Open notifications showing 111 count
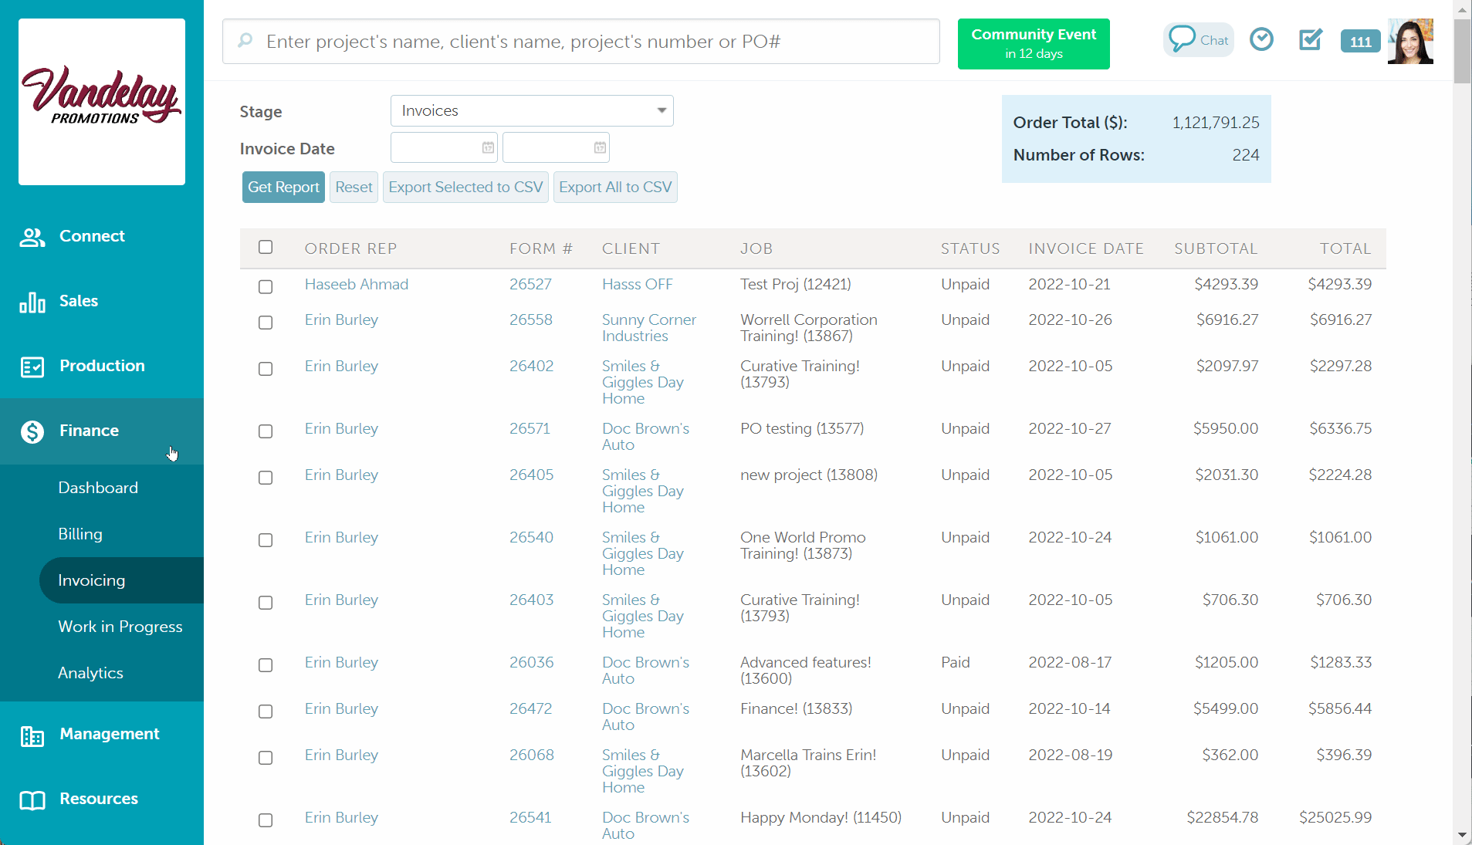This screenshot has width=1472, height=845. (x=1360, y=41)
